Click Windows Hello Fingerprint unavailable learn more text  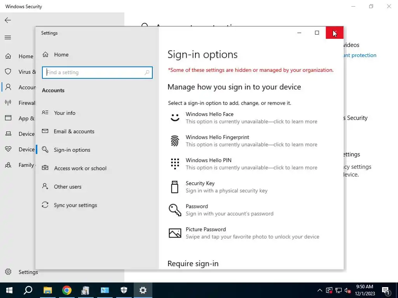(251, 144)
